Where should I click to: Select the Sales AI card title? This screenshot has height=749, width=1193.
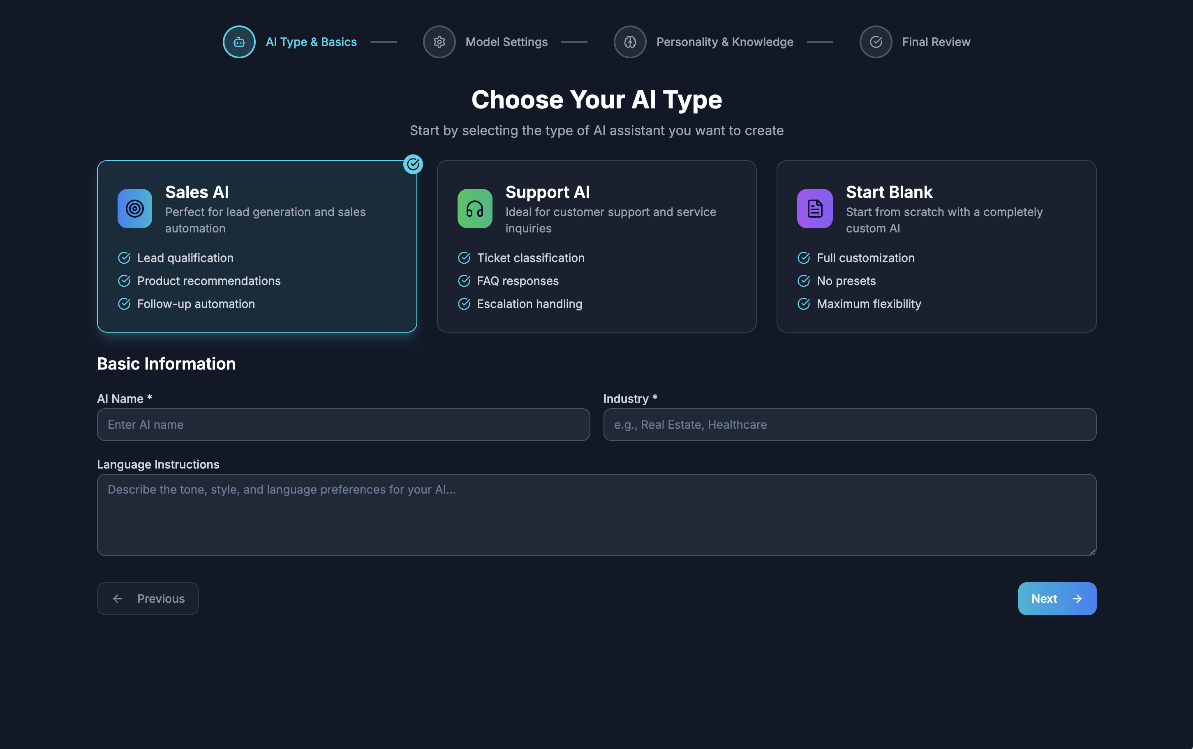point(197,192)
